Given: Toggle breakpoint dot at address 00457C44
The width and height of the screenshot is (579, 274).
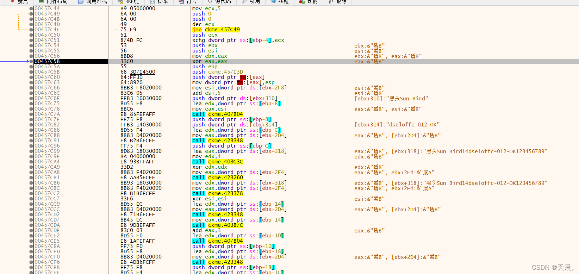Looking at the screenshot, I should pyautogui.click(x=31, y=8).
